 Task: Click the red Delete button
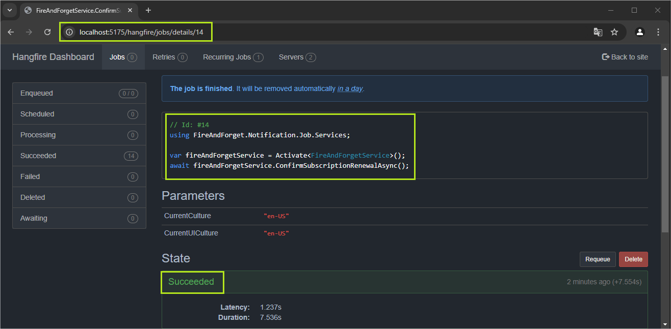(633, 259)
